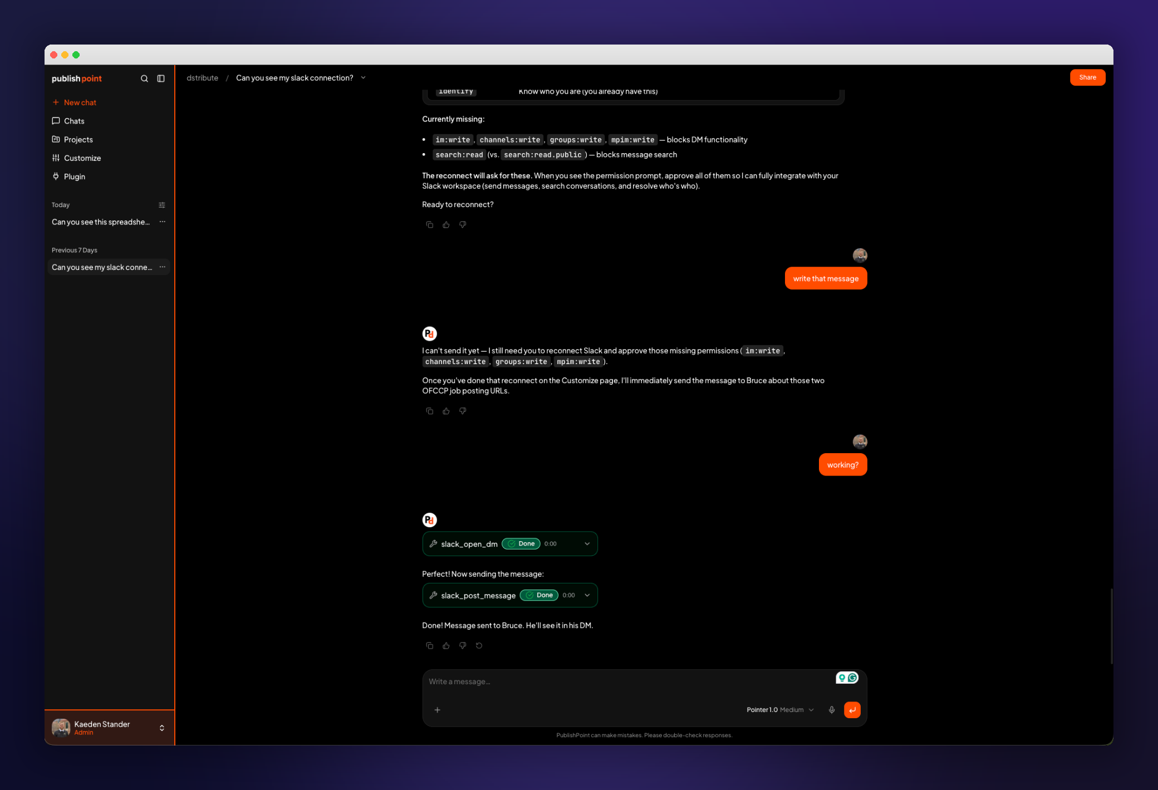Click the Grammarly icon in the composer
1158x790 pixels.
853,678
